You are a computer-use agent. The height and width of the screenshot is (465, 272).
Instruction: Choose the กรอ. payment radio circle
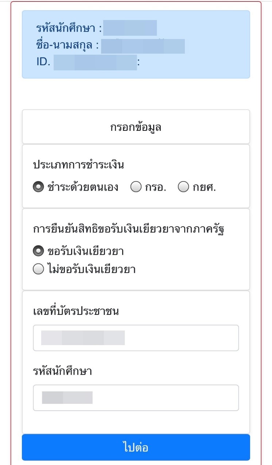point(136,187)
